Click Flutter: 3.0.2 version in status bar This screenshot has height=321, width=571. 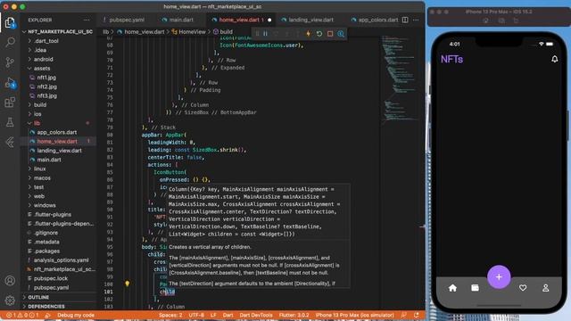[294, 315]
